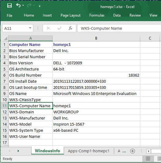This screenshot has height=163, width=161.
Task: Click the '64-bit' cell
Action: pos(96,69)
